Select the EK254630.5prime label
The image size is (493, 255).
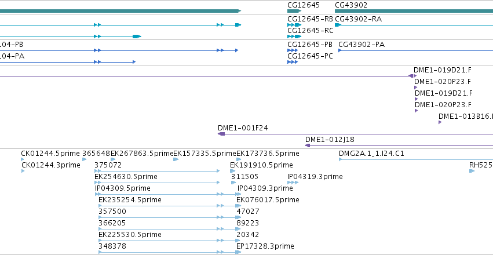(126, 177)
